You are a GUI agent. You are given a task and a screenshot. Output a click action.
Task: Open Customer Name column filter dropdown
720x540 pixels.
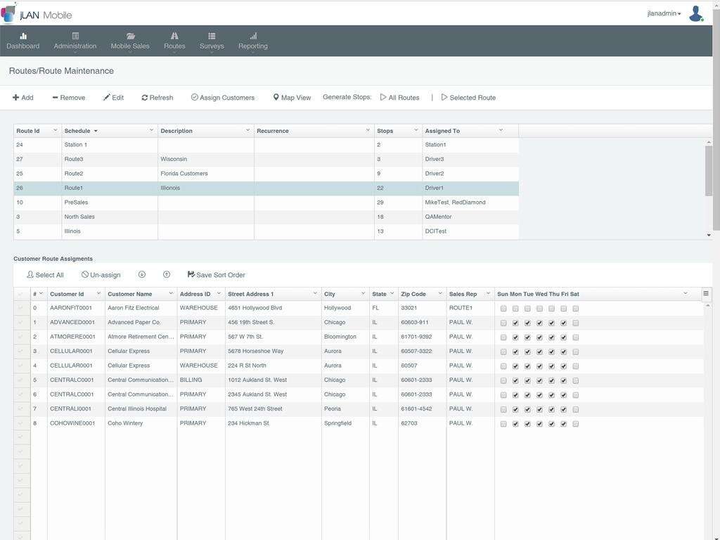click(171, 293)
